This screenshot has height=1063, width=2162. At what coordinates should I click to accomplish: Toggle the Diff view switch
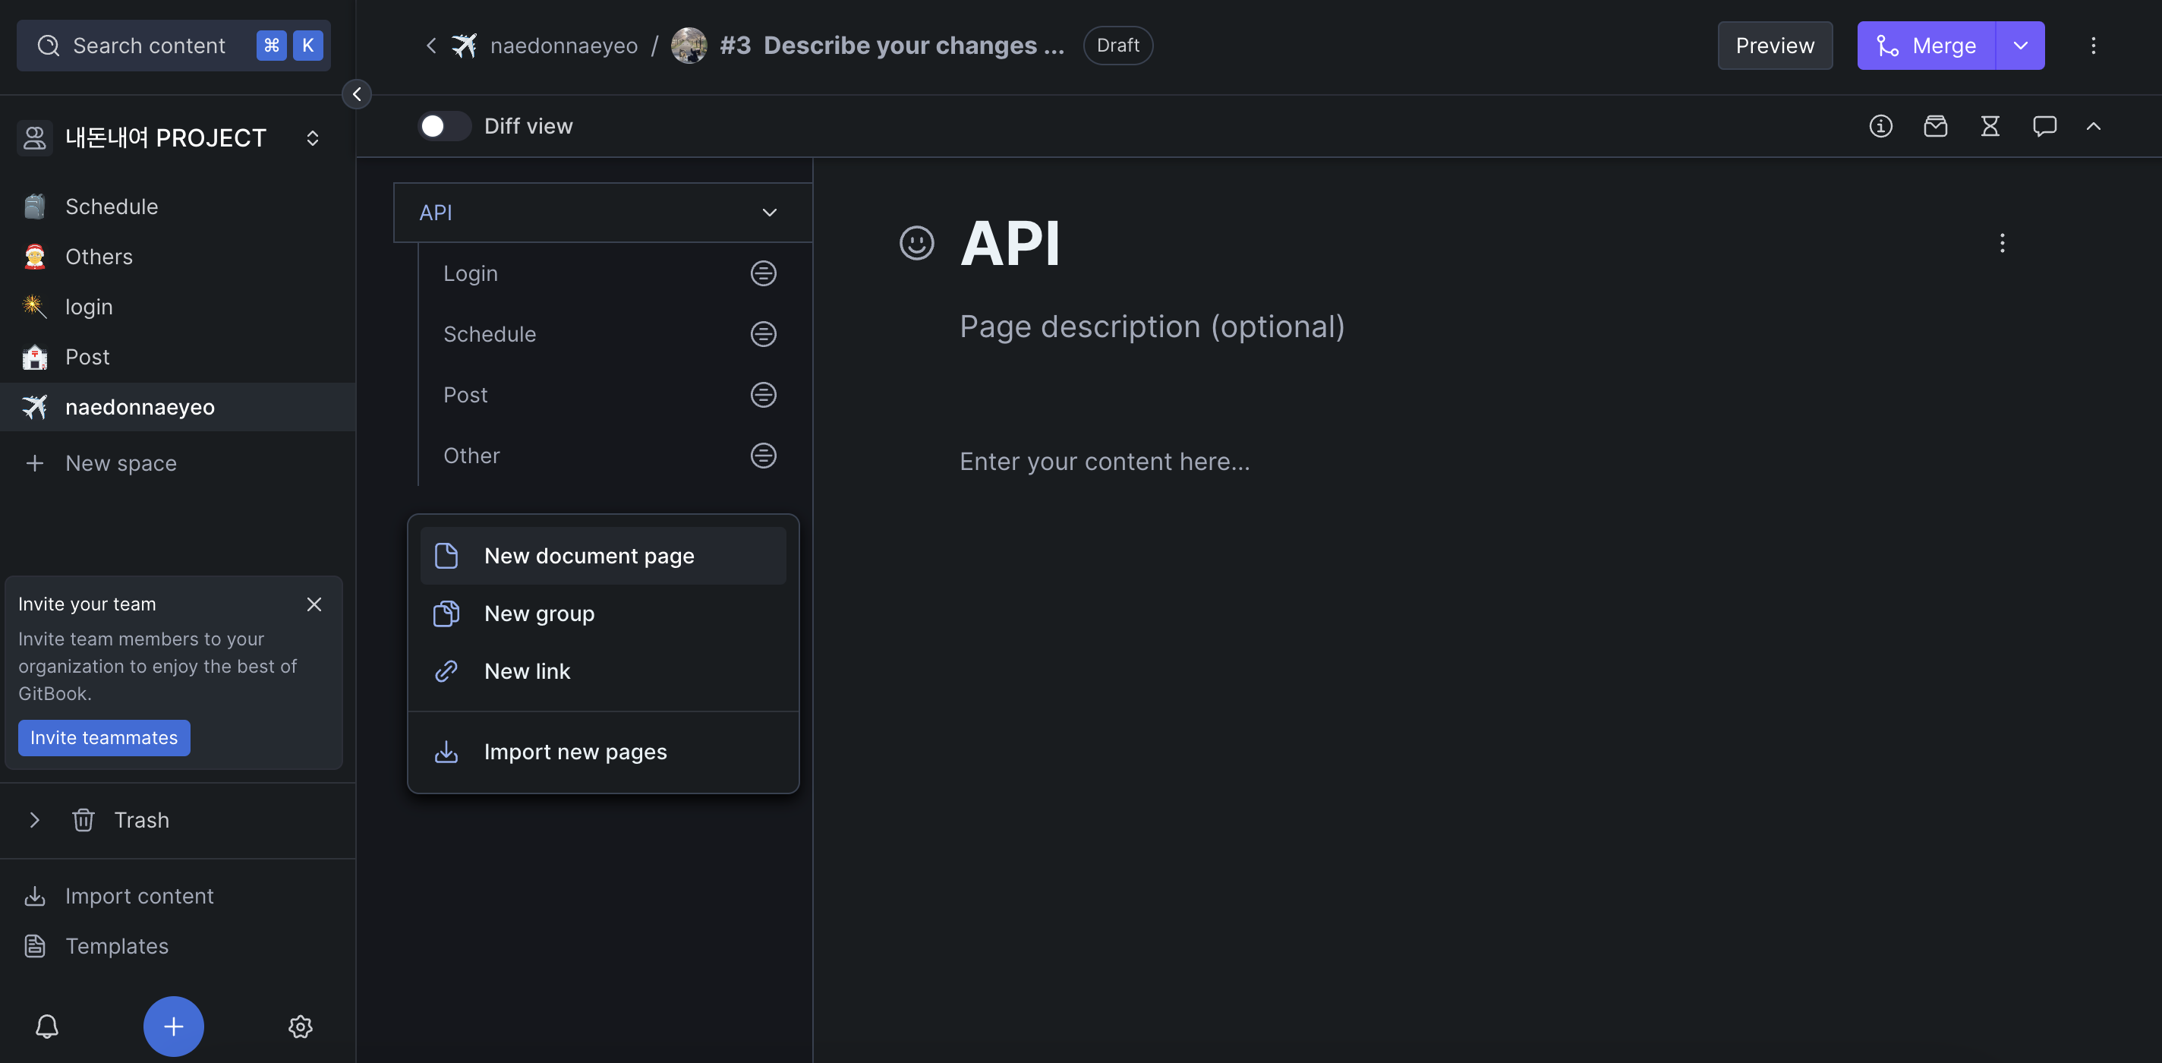(x=444, y=126)
